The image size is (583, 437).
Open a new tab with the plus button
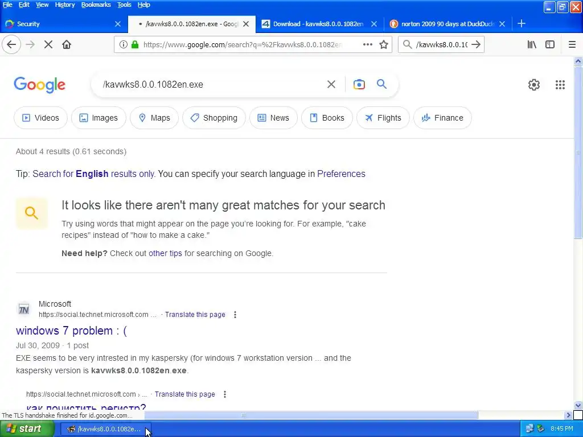tap(522, 24)
